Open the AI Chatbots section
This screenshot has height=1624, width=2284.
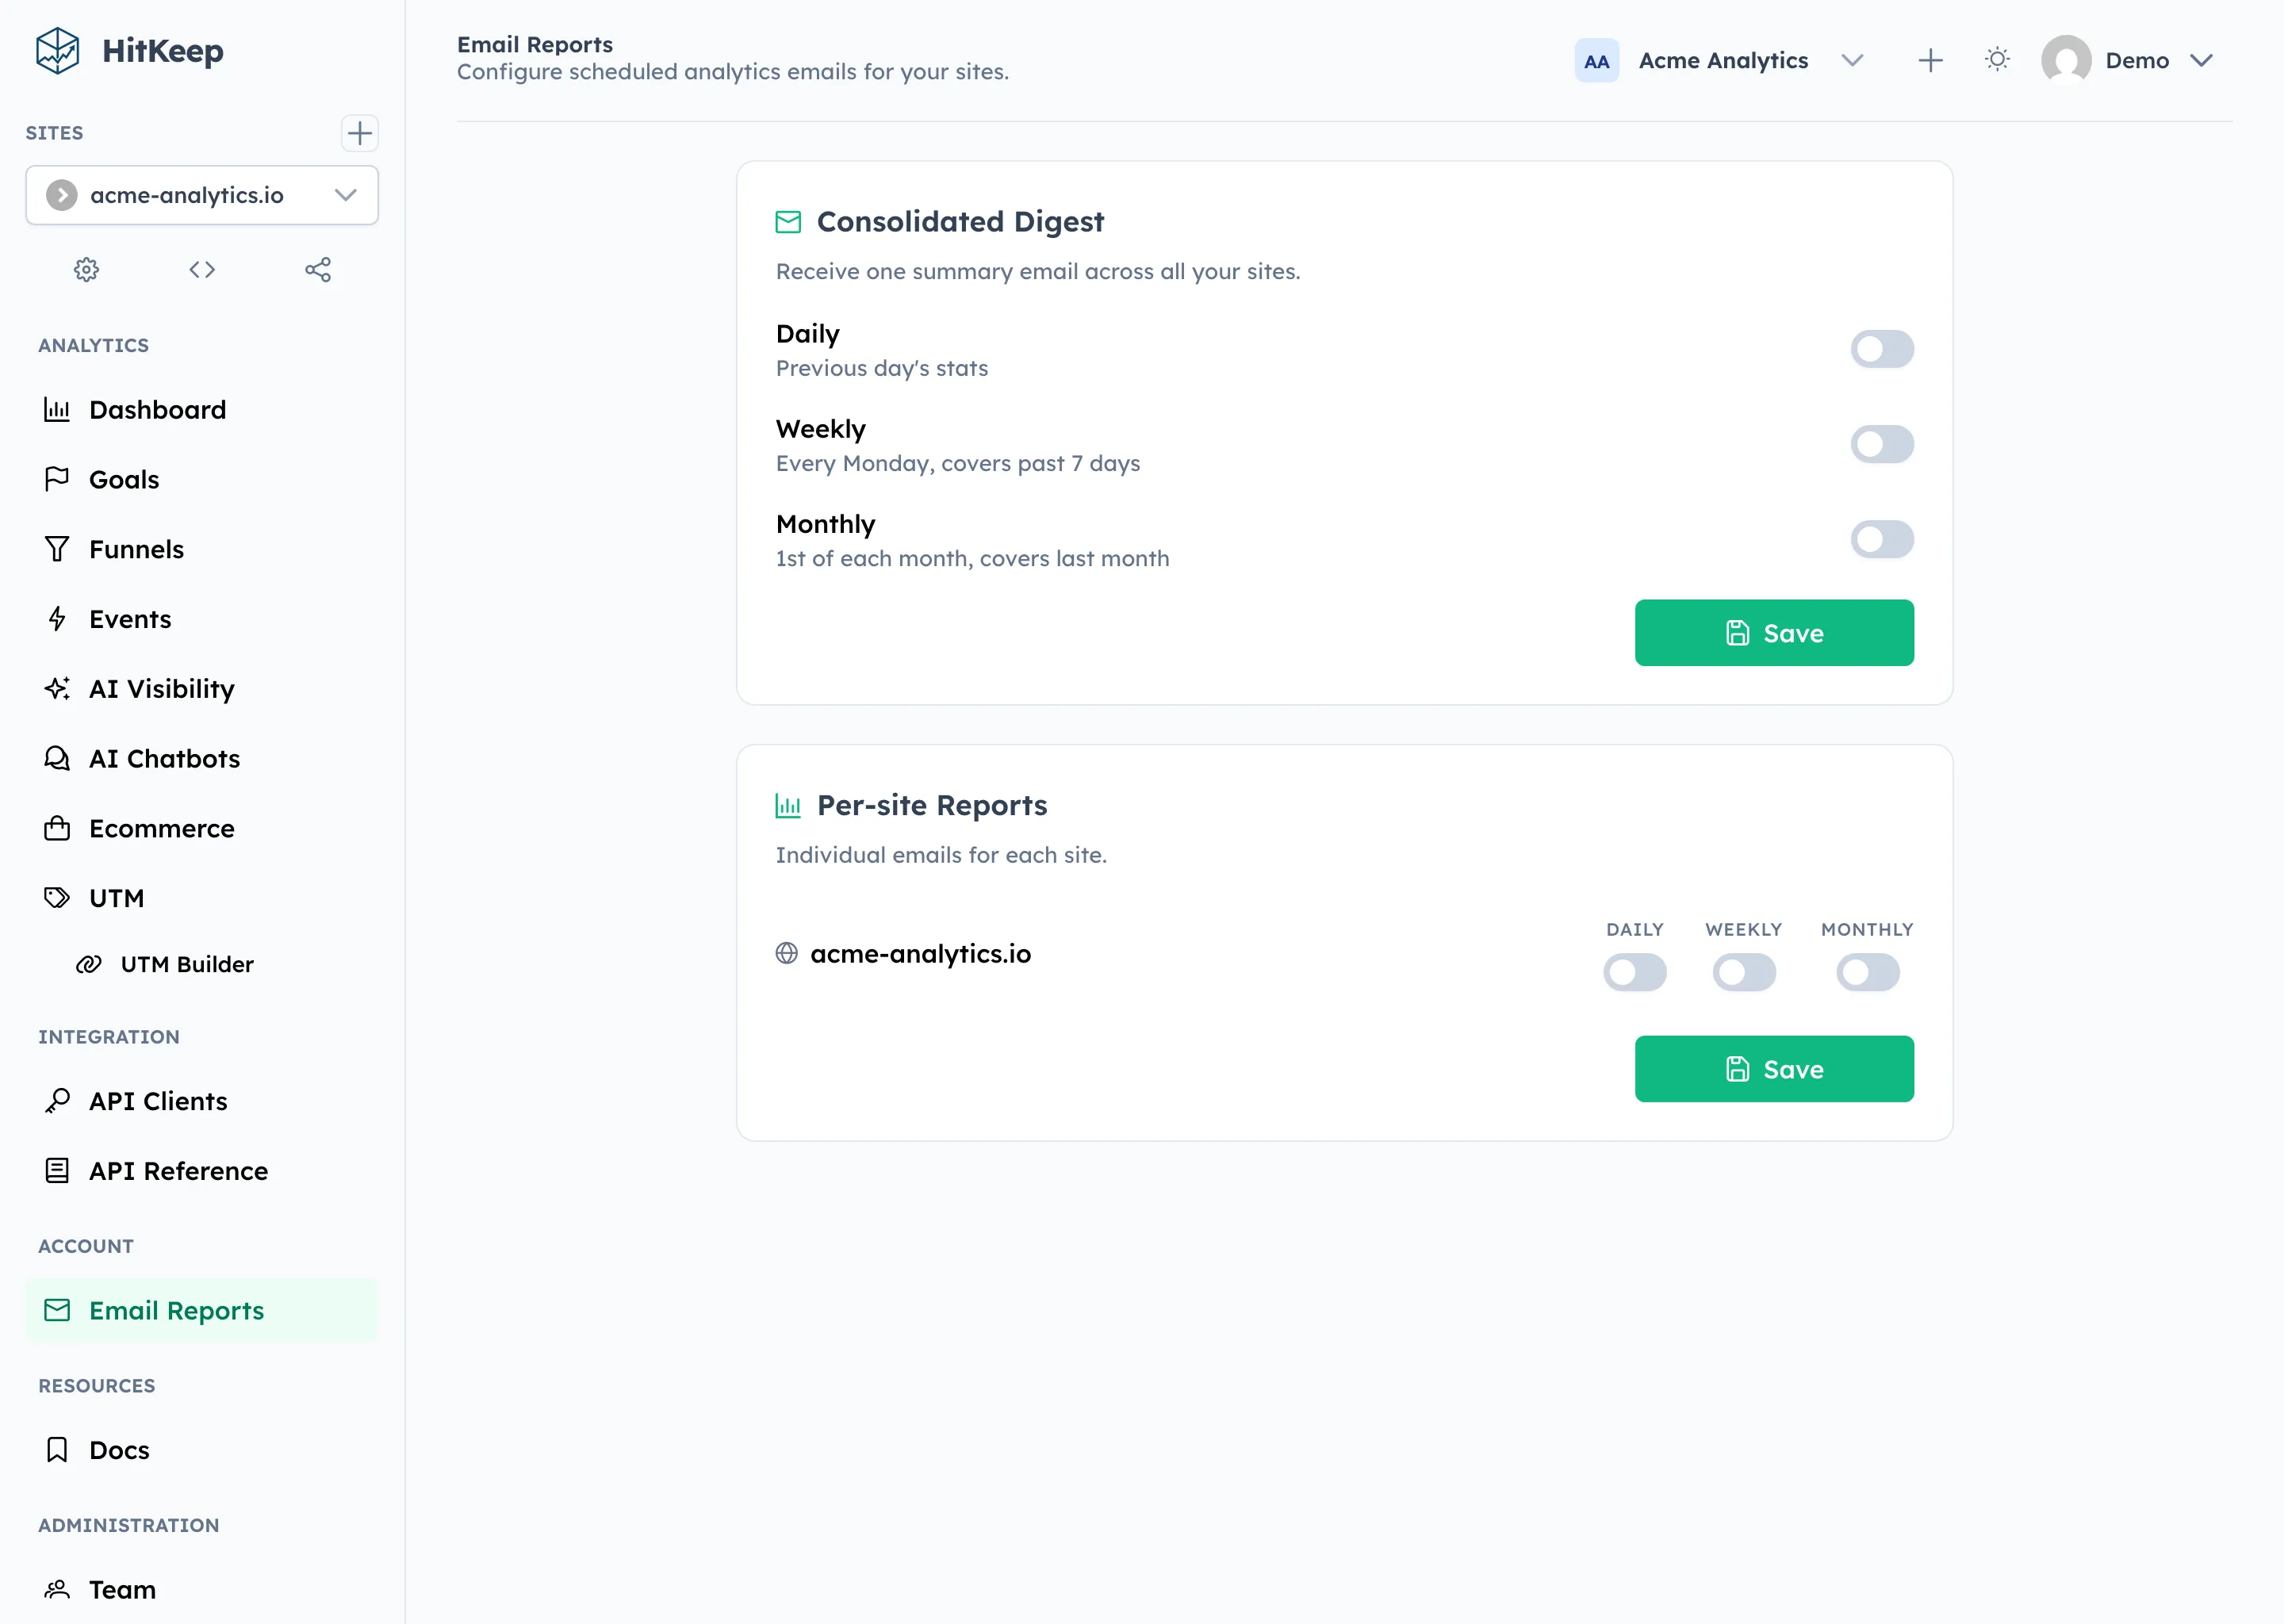[164, 758]
